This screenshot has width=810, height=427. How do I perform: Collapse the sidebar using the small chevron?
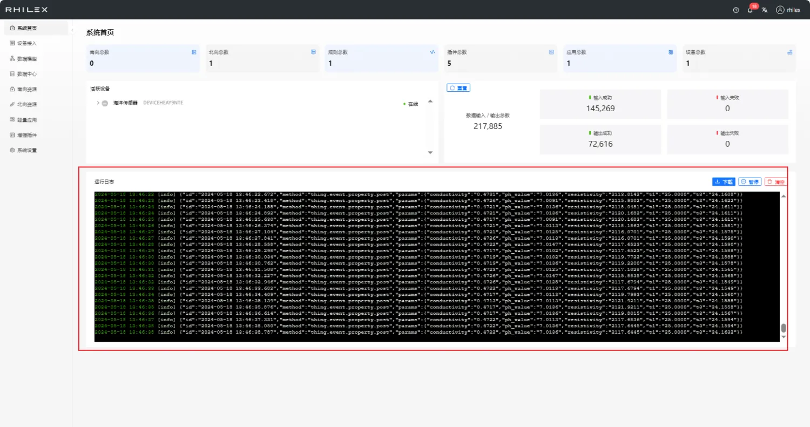click(72, 30)
